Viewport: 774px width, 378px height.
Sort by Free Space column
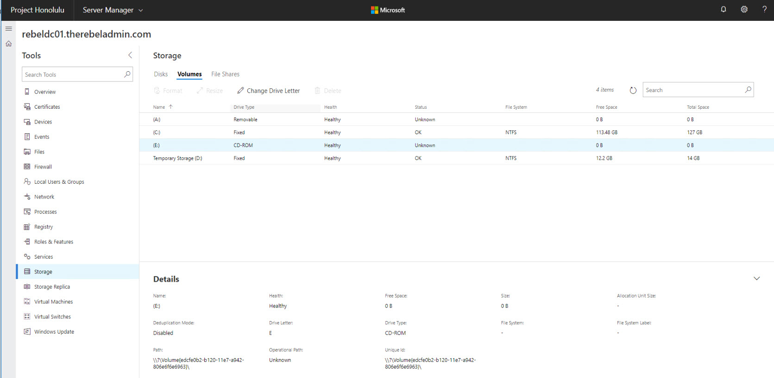[x=606, y=107]
